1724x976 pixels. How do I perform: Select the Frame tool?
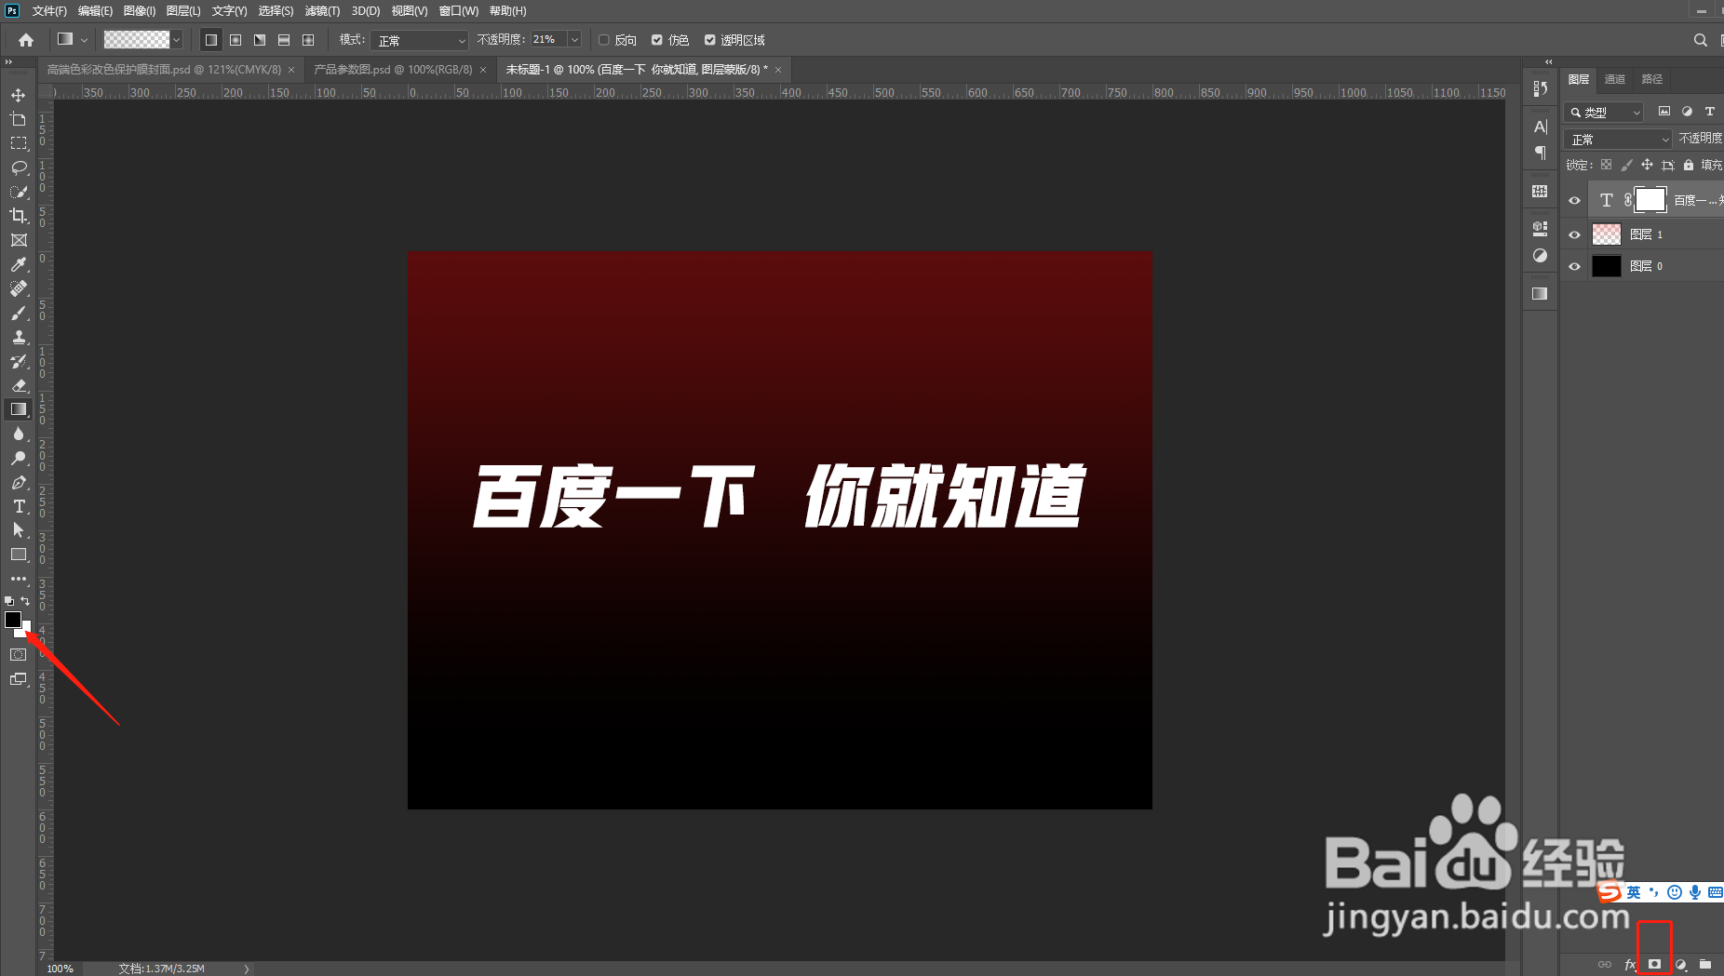pyautogui.click(x=18, y=240)
